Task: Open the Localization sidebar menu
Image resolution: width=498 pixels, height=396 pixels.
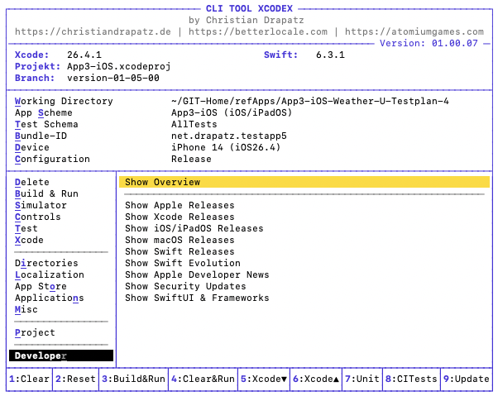Action: [x=50, y=274]
